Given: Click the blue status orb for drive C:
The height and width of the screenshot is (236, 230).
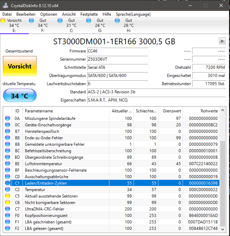Looking at the screenshot, I should coord(60,20).
